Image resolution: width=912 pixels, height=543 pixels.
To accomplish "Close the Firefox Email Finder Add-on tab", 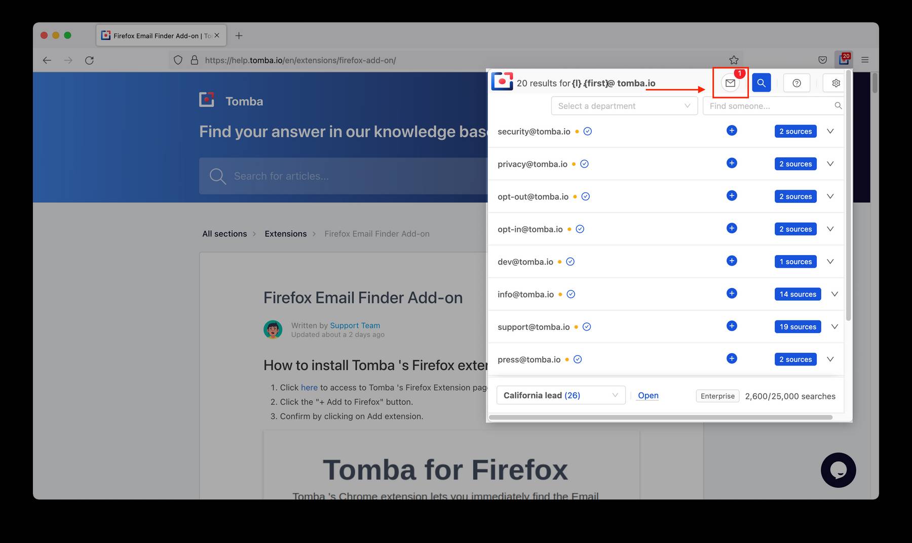I will pos(217,35).
